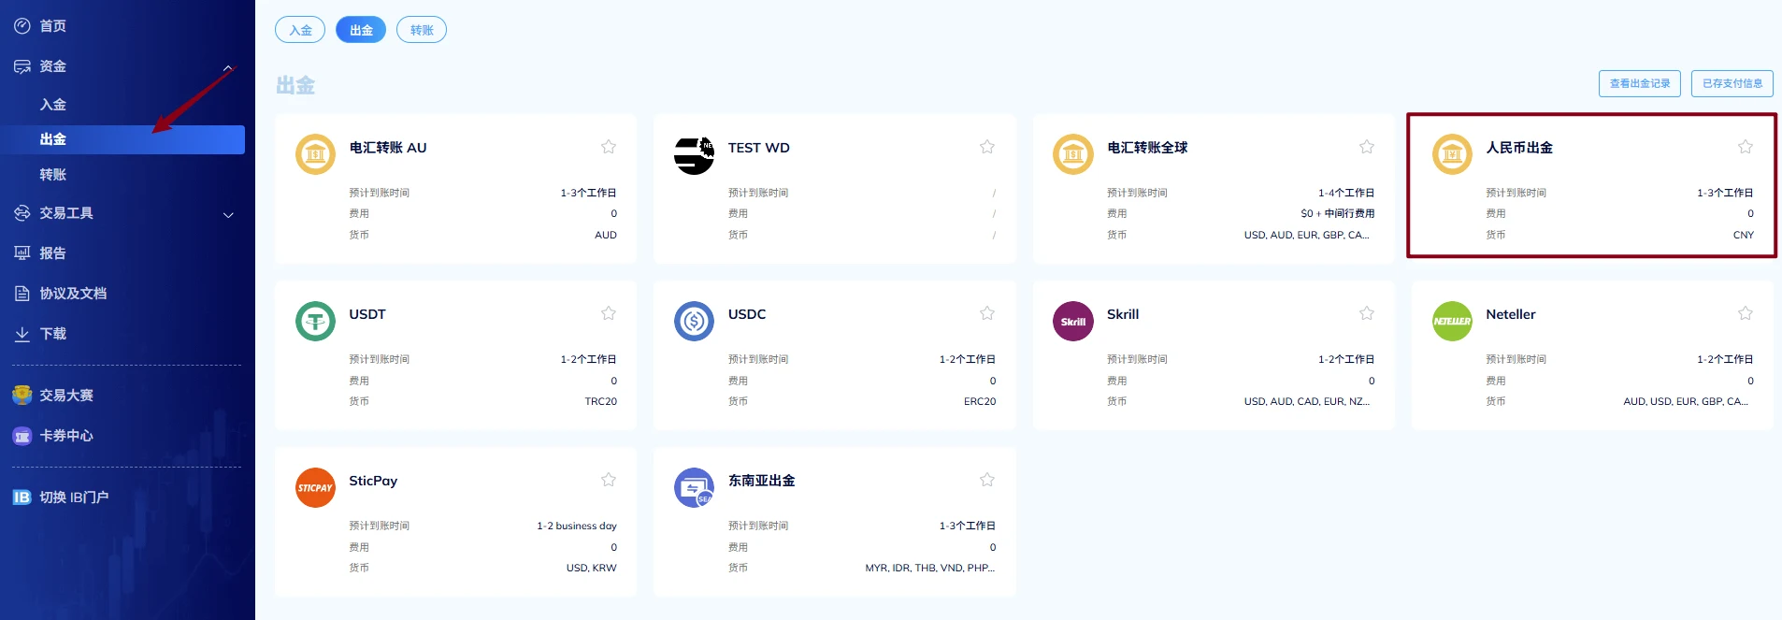Favorite the 东南亚出金 method star

987,480
